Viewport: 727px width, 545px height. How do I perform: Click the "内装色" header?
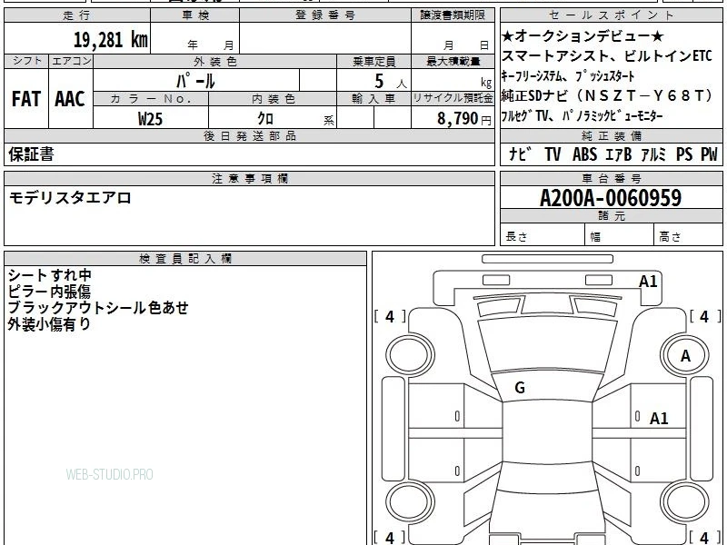point(273,99)
